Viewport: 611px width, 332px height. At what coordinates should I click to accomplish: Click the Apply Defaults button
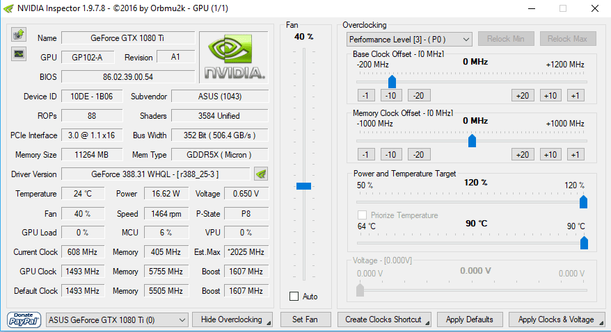point(470,319)
